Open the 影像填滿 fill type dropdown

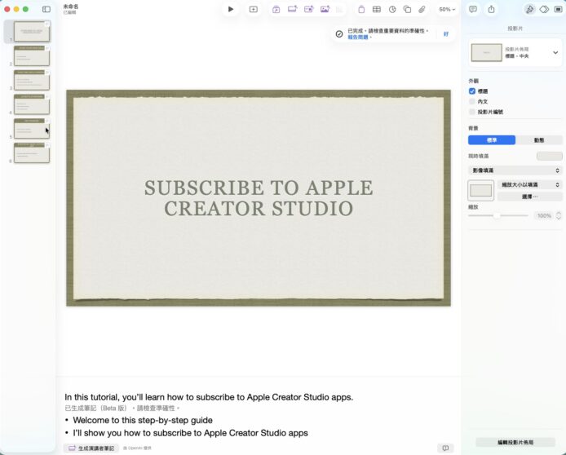[515, 170]
